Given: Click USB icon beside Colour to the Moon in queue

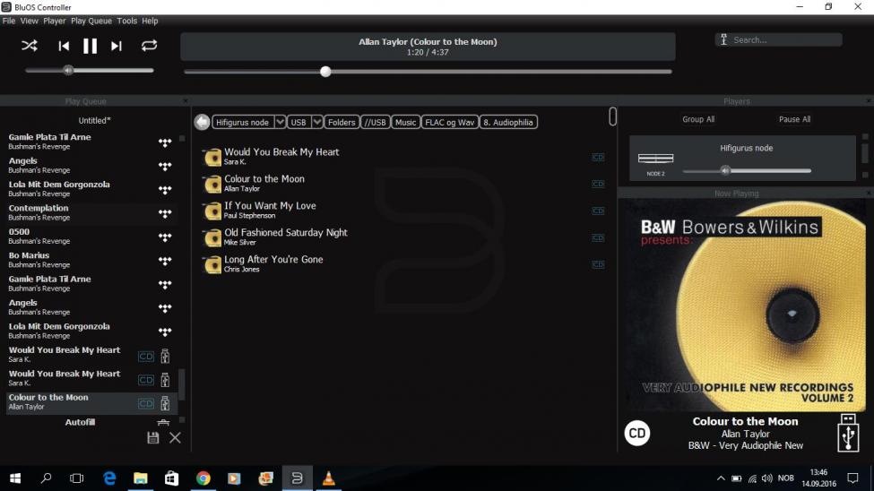Looking at the screenshot, I should pos(165,403).
